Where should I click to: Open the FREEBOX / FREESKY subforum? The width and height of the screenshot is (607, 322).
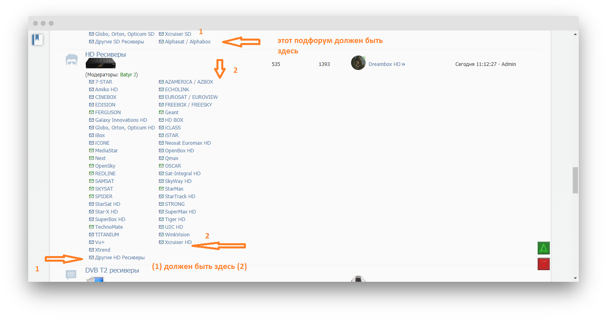(188, 105)
